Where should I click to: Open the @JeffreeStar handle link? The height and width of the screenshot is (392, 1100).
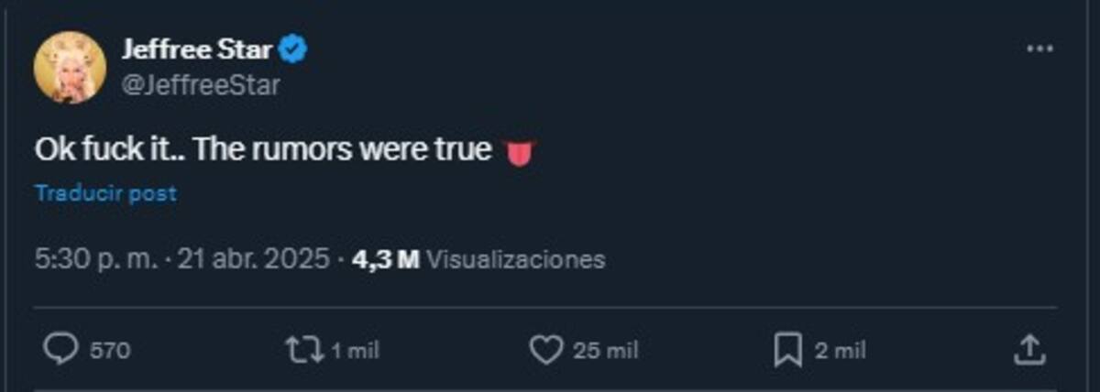coord(201,85)
